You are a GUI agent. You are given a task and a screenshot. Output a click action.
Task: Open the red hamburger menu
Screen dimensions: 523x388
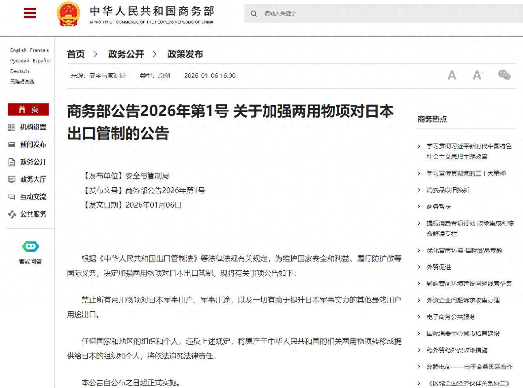(30, 13)
